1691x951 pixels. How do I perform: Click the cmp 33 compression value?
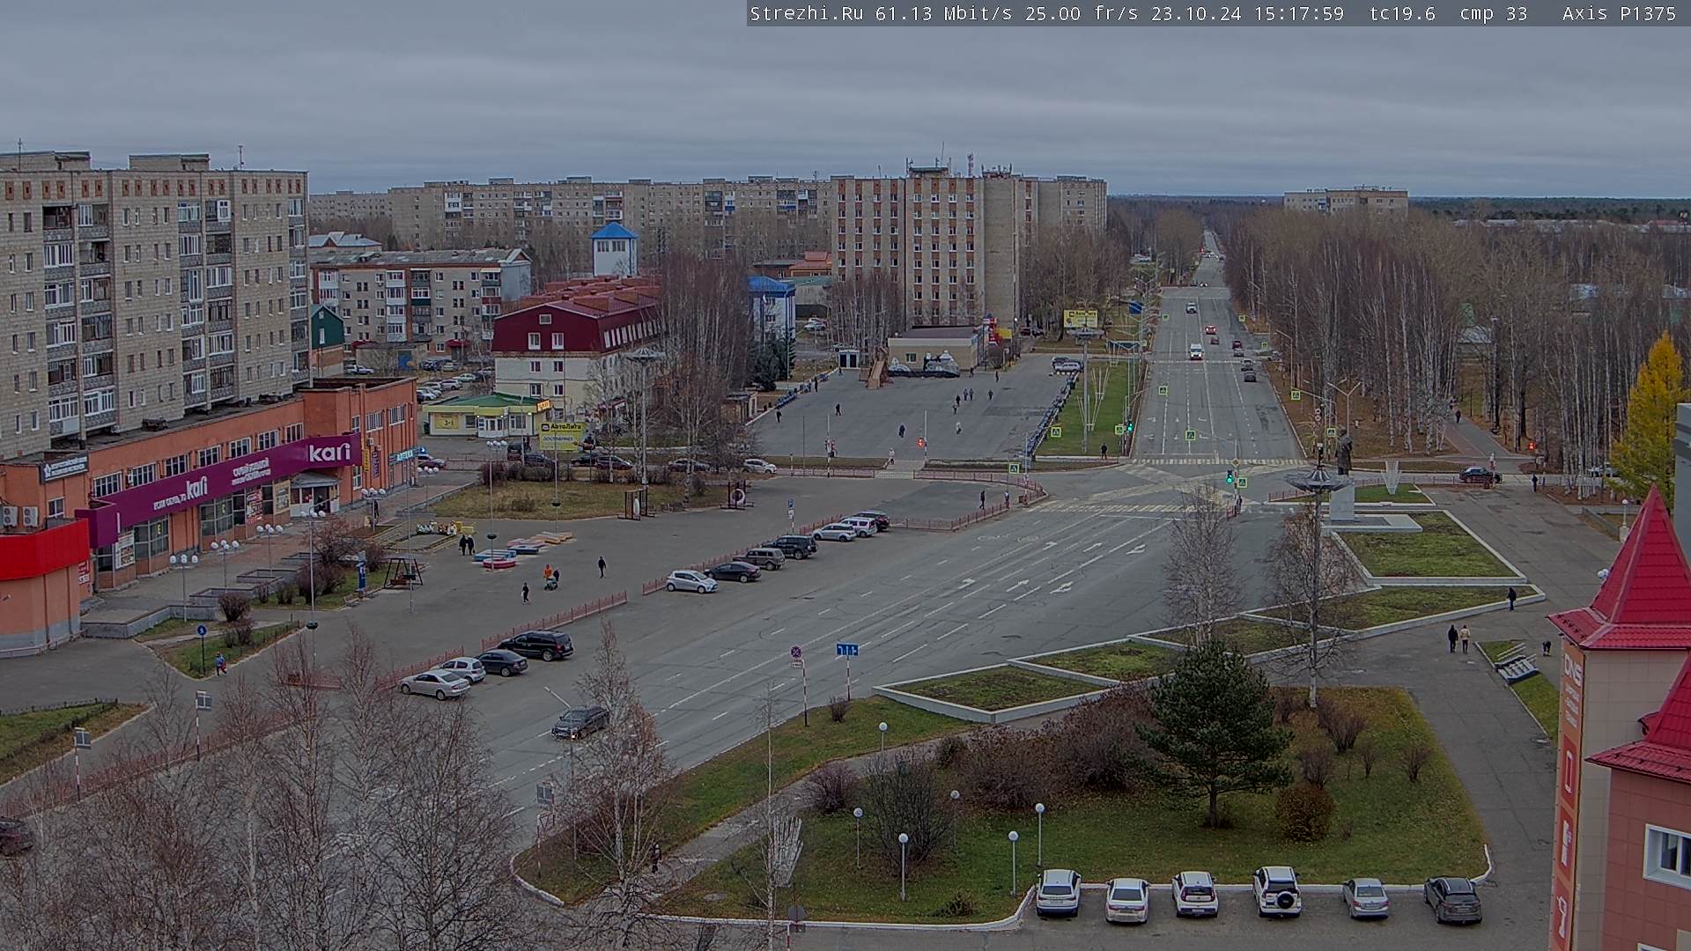tap(1493, 13)
